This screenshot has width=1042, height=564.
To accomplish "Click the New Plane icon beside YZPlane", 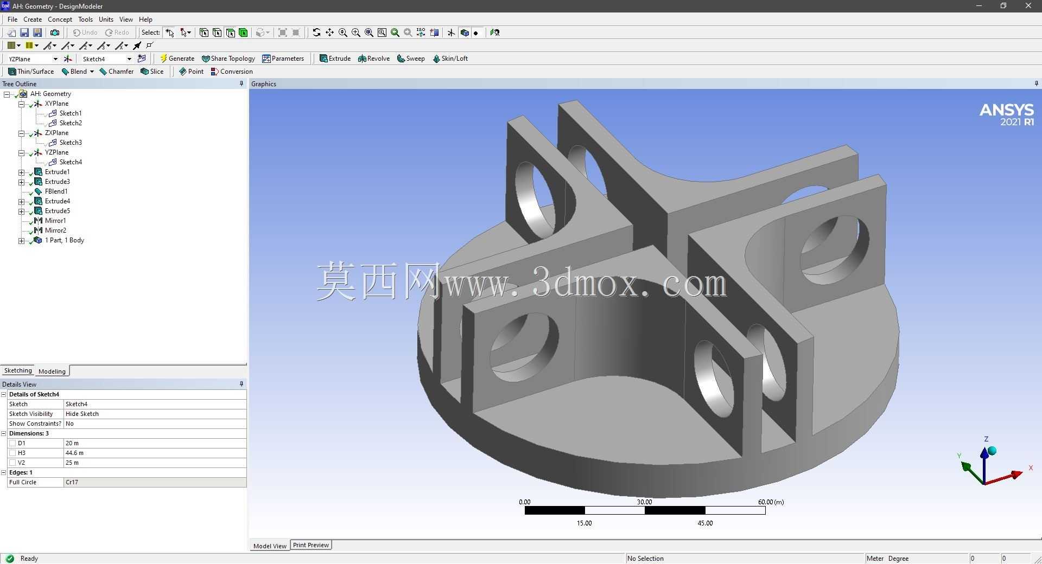I will point(68,59).
